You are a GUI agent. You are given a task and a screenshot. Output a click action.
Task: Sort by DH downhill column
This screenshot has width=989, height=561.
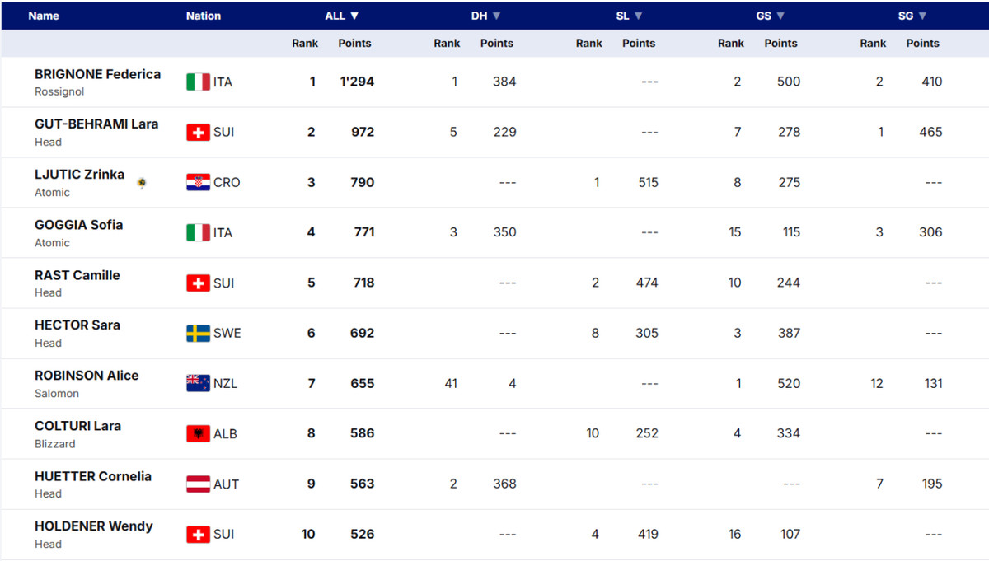pos(485,16)
